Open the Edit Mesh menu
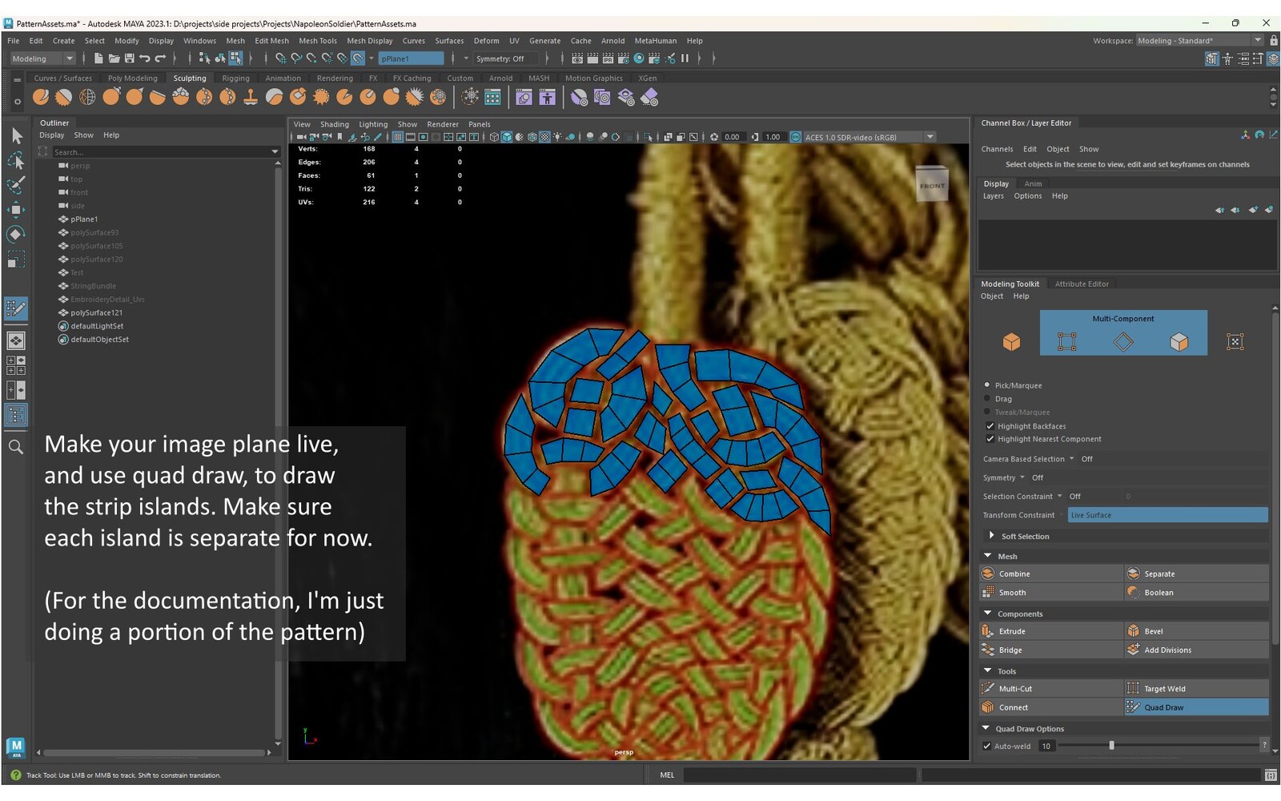Screen dimensions: 1281x801 click(x=271, y=41)
